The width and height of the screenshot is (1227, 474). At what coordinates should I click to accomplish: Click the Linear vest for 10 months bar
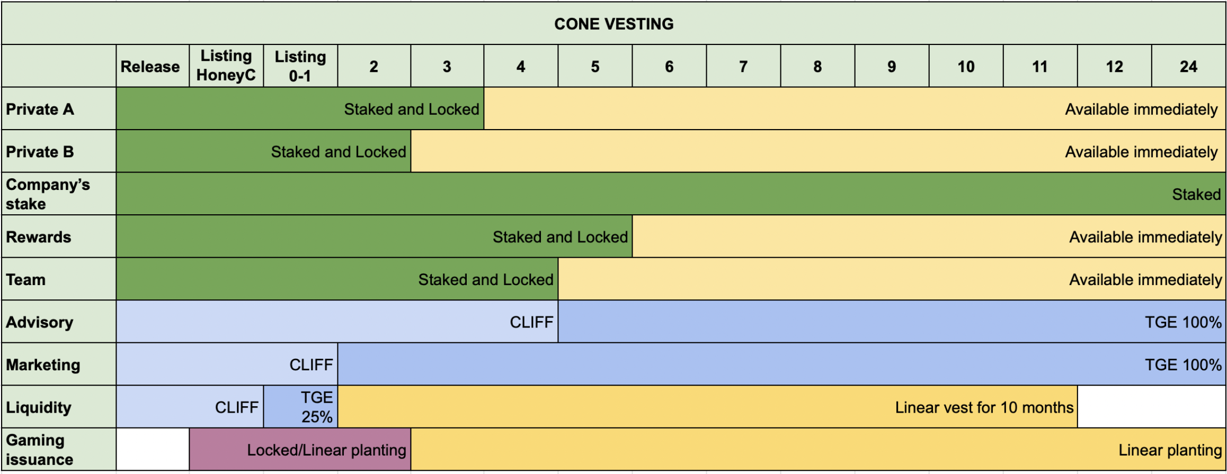(707, 407)
